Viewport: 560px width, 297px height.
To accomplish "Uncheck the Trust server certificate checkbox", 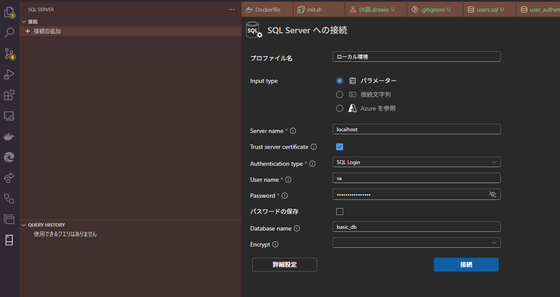I will (x=340, y=147).
